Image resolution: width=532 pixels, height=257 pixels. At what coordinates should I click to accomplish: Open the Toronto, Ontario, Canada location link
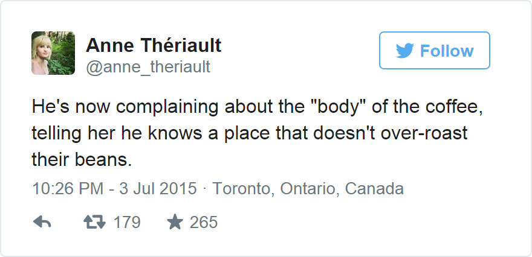pyautogui.click(x=308, y=189)
